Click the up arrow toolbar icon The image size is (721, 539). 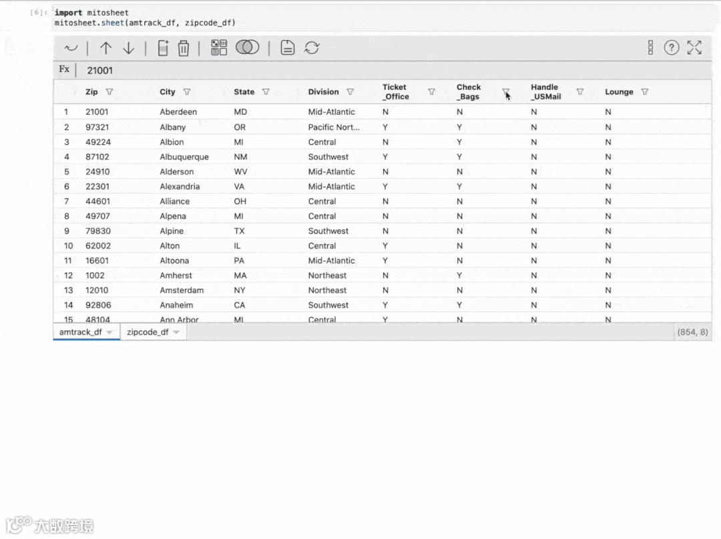[105, 48]
